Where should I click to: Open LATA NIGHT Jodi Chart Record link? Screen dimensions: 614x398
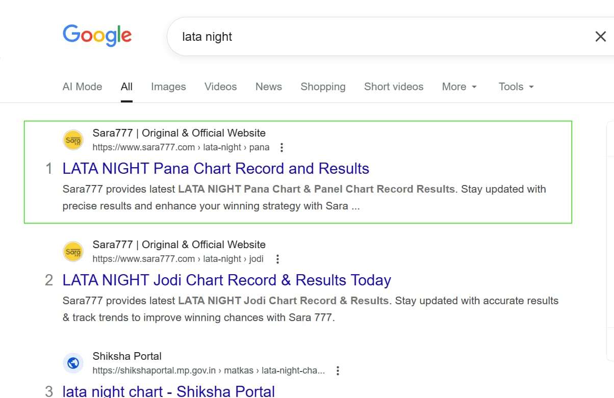click(226, 280)
